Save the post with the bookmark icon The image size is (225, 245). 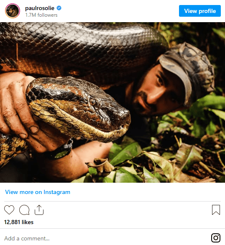click(x=216, y=210)
